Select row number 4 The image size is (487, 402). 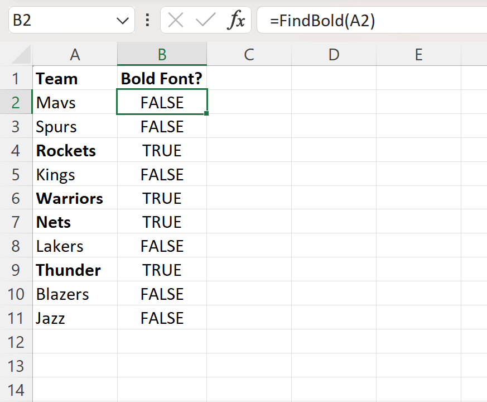click(16, 150)
